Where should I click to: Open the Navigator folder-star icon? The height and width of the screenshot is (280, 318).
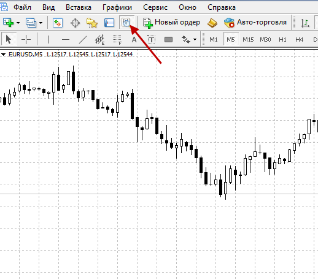point(91,23)
